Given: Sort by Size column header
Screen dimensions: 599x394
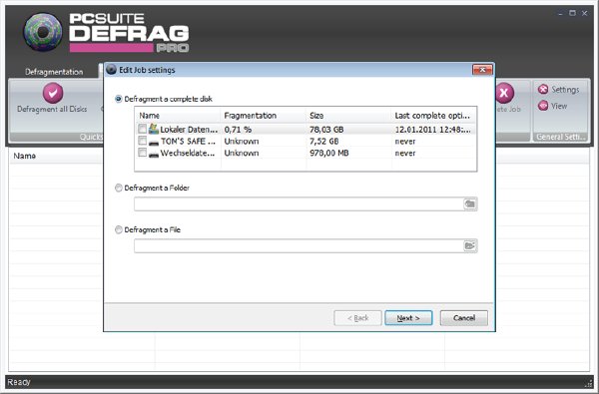Looking at the screenshot, I should [348, 116].
